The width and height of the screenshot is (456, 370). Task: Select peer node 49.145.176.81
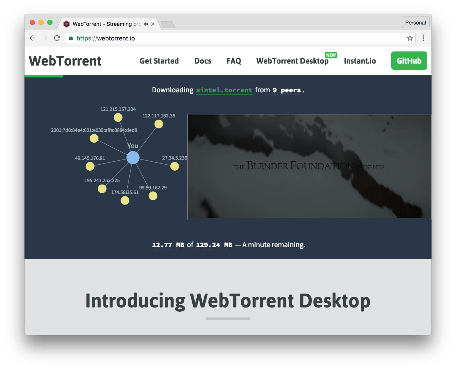pos(90,166)
